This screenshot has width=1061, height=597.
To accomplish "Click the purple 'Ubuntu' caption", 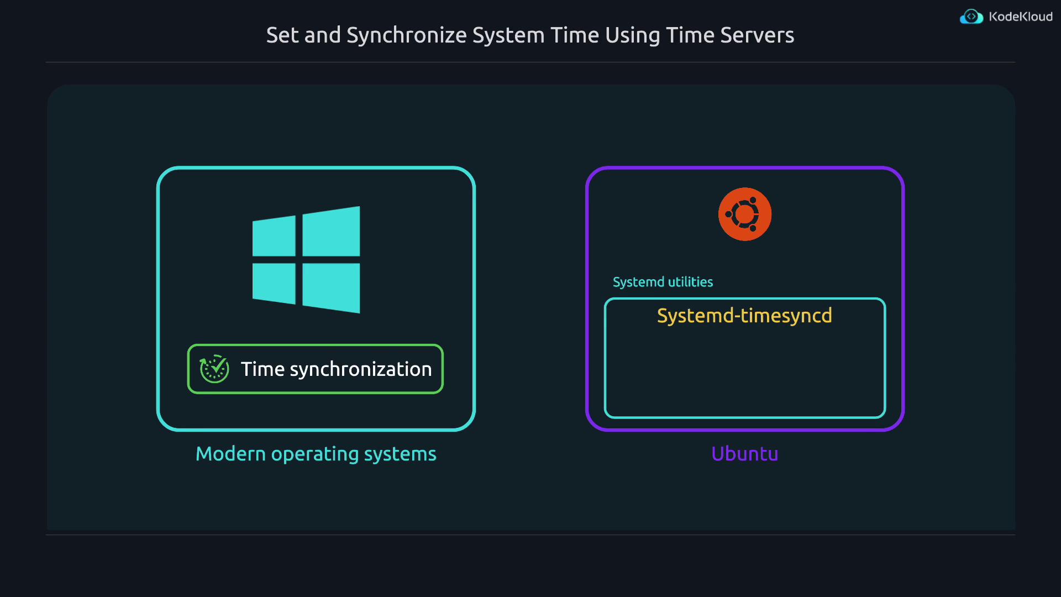I will point(744,454).
